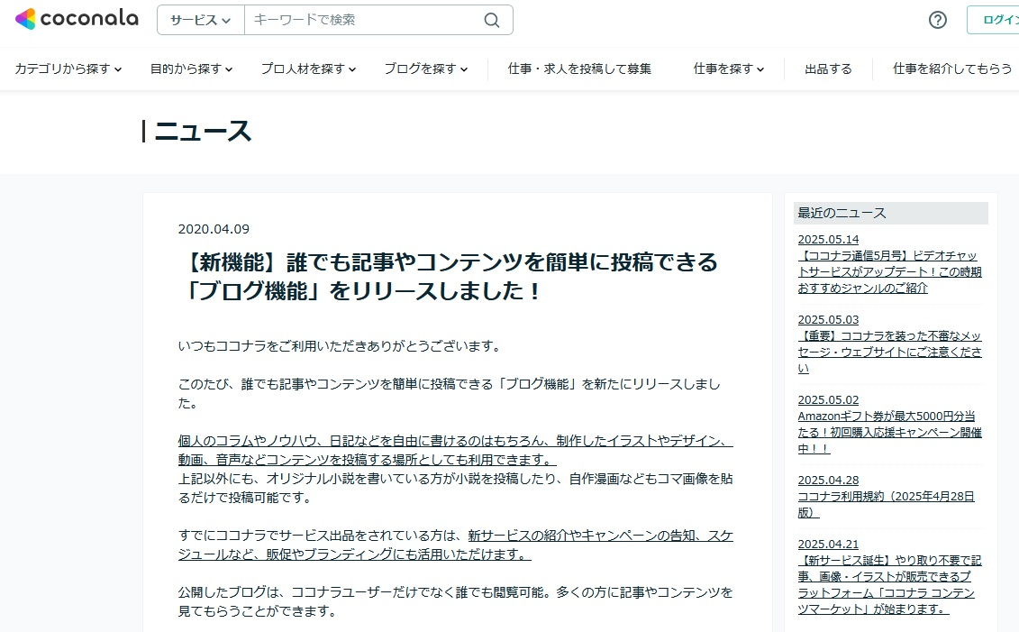Viewport: 1019px width, 632px height.
Task: Open the 出品する menu item
Action: 828,69
